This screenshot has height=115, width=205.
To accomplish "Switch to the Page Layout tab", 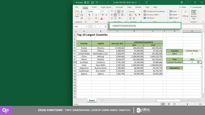I will [106, 7].
